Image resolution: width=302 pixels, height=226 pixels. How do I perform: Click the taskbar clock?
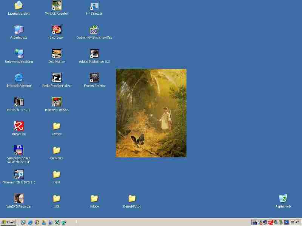tap(295, 222)
